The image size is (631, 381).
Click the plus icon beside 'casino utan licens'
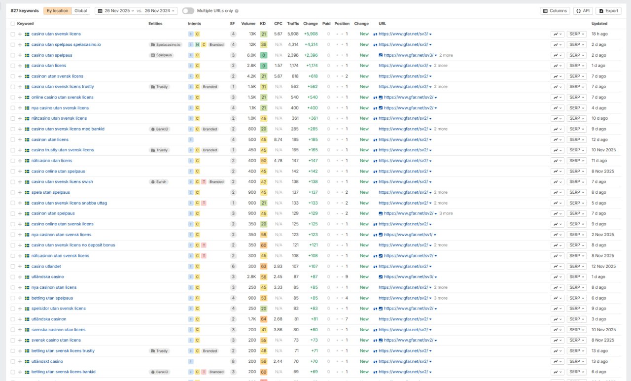[20, 66]
